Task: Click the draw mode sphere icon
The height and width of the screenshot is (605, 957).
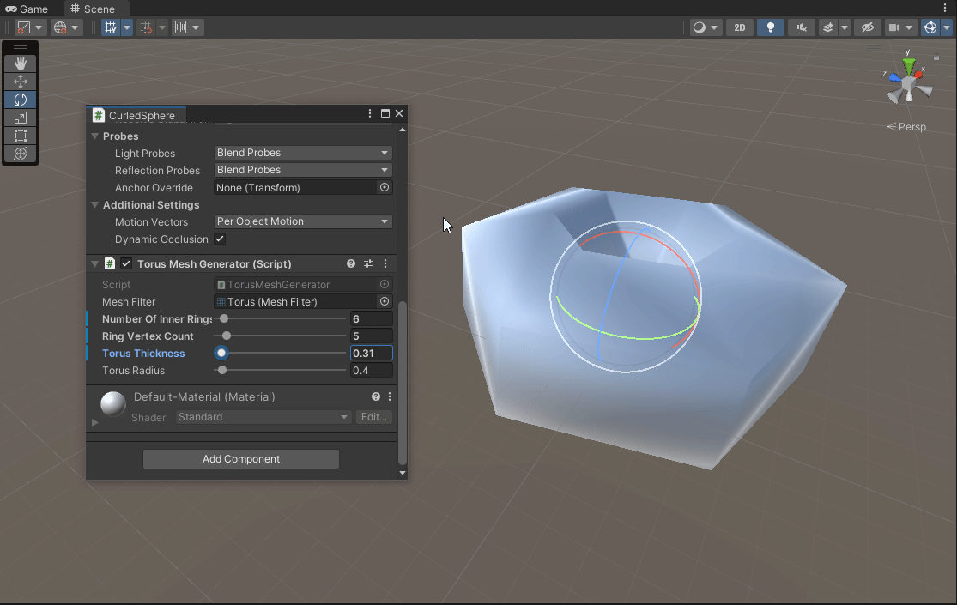Action: [x=700, y=27]
